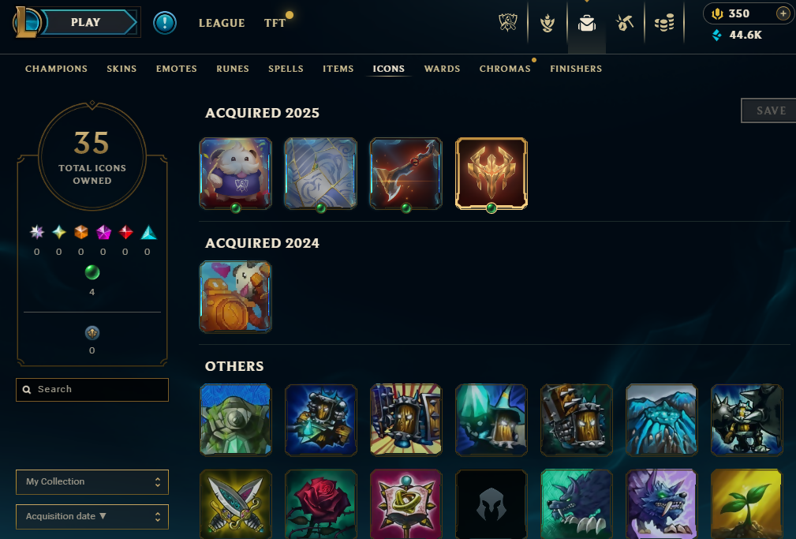Click the icon Search field

click(92, 390)
